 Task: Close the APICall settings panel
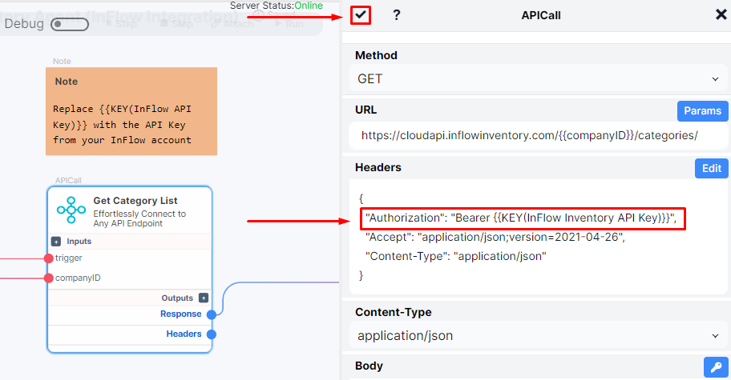click(721, 15)
